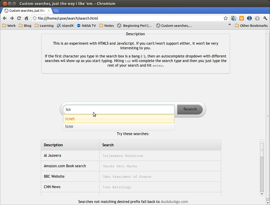Image resolution: width=270 pixels, height=205 pixels.
Task: Open a new browser tab
Action: (x=56, y=11)
